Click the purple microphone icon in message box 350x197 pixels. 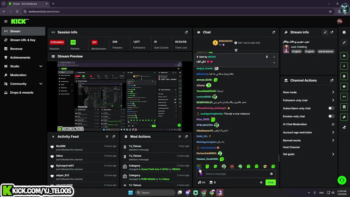[x=201, y=174]
